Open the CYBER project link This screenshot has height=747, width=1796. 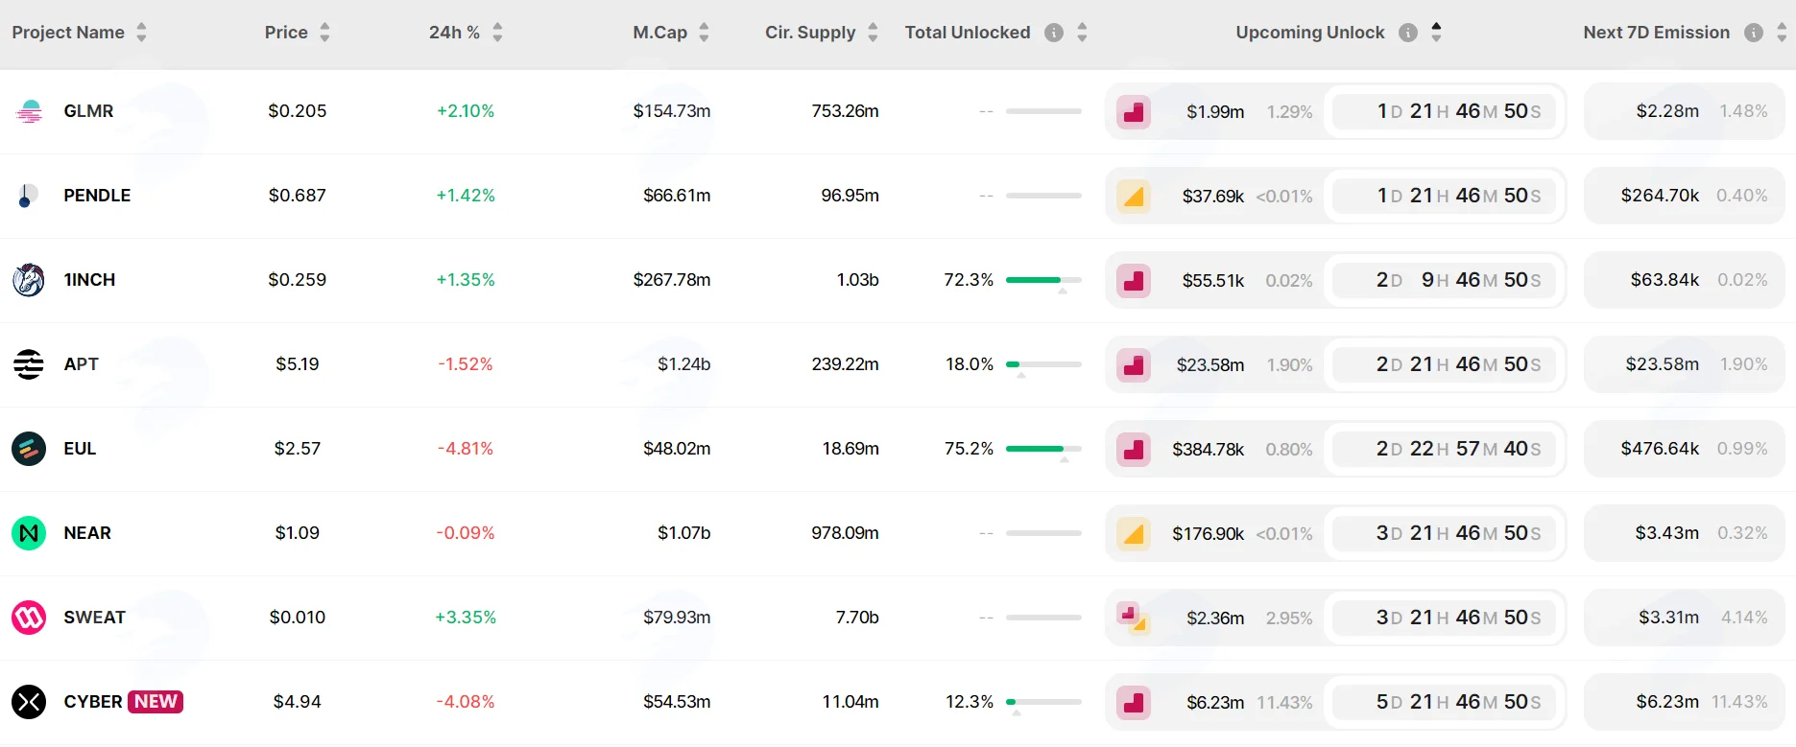(93, 702)
